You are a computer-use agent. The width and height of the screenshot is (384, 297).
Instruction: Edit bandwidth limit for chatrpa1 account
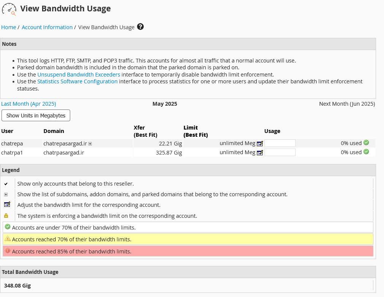tap(260, 153)
